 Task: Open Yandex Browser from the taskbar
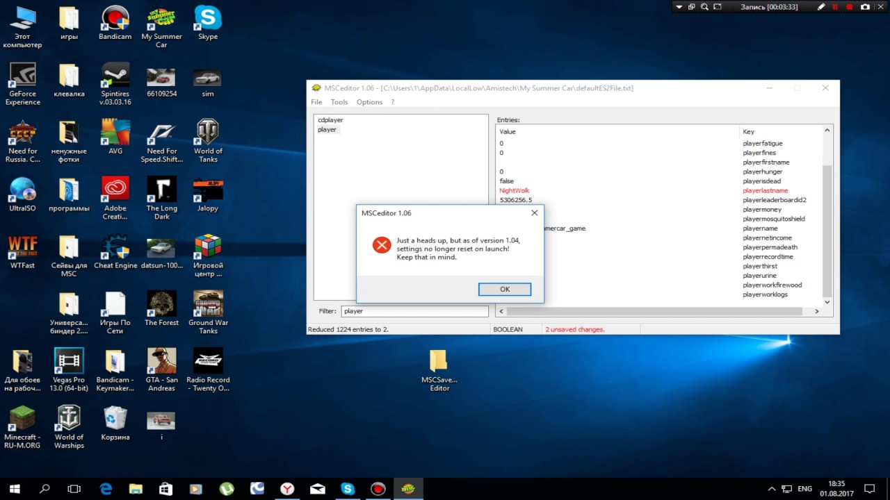point(287,489)
